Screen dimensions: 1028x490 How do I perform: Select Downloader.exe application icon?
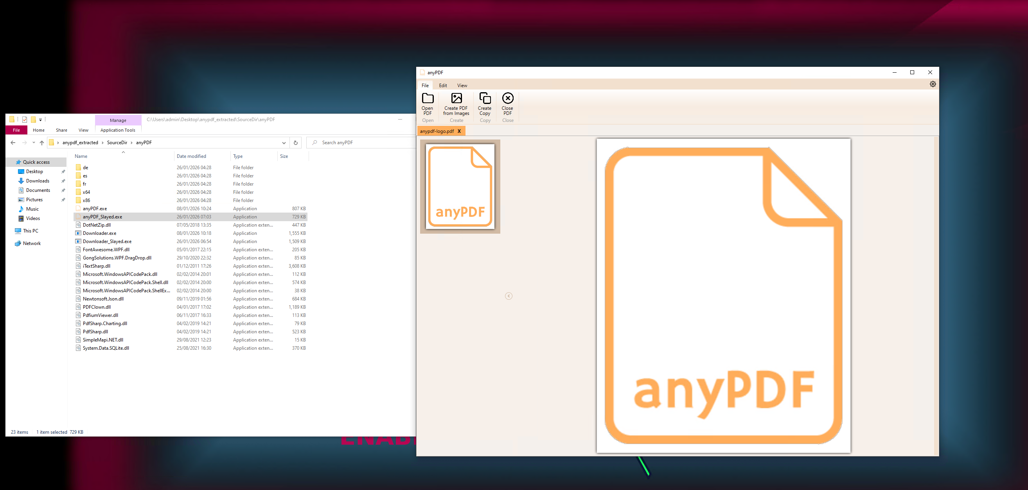tap(78, 233)
